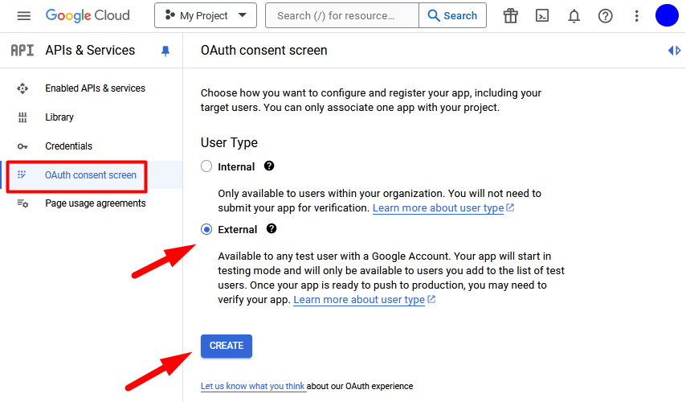Click the API icon beside APIs & Services
The image size is (686, 402).
[22, 51]
